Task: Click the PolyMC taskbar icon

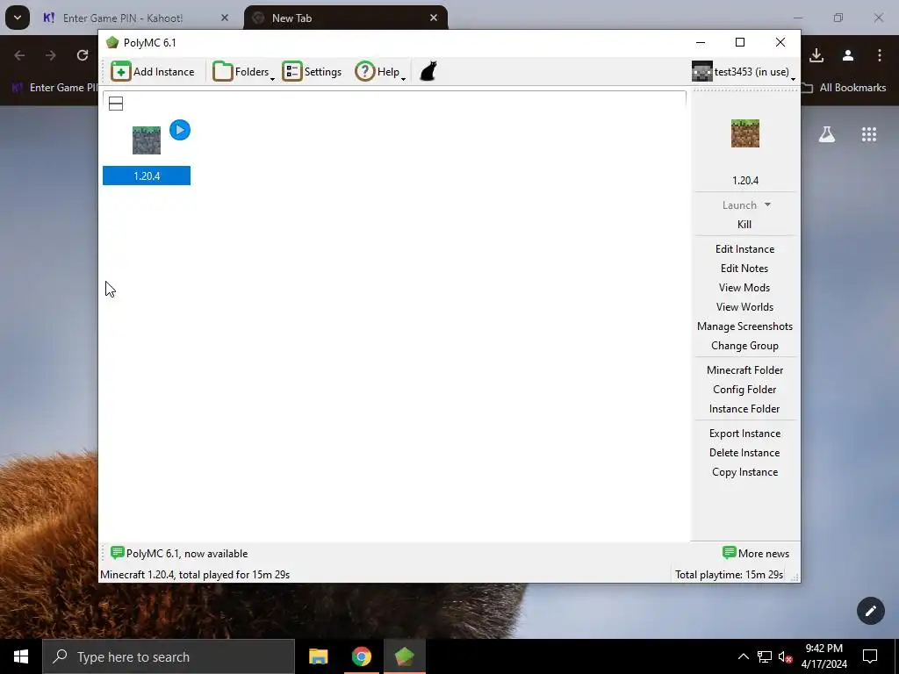Action: (404, 656)
